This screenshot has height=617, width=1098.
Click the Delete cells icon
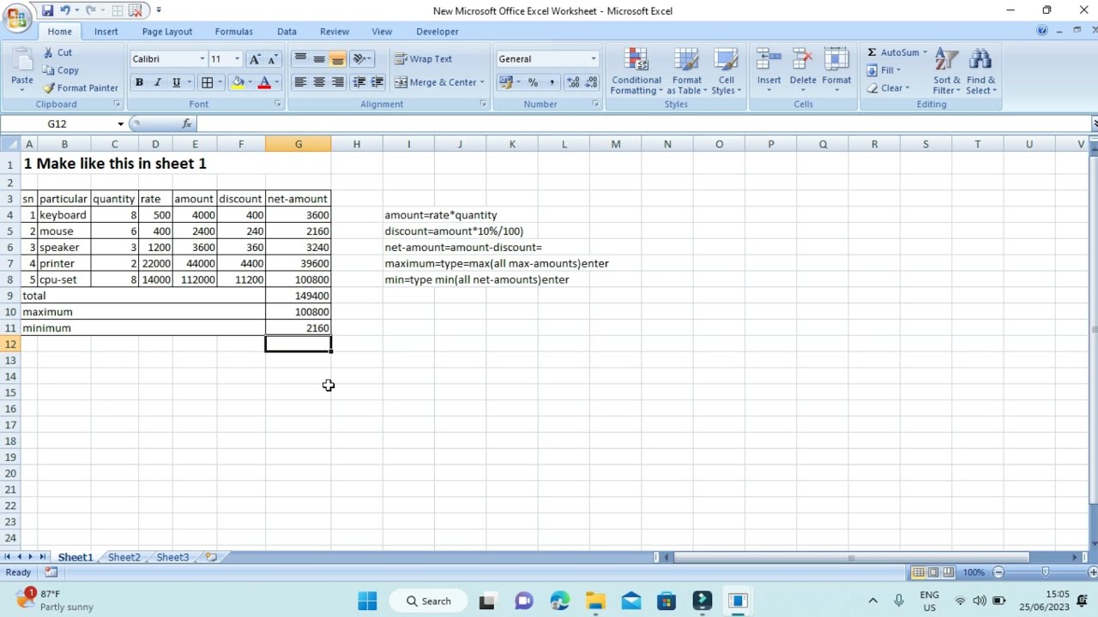click(x=803, y=58)
